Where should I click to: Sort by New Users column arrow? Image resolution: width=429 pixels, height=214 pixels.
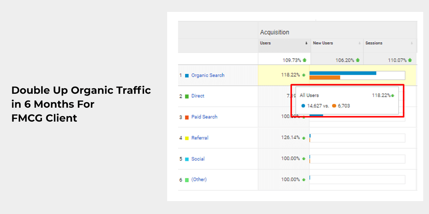tap(359, 43)
